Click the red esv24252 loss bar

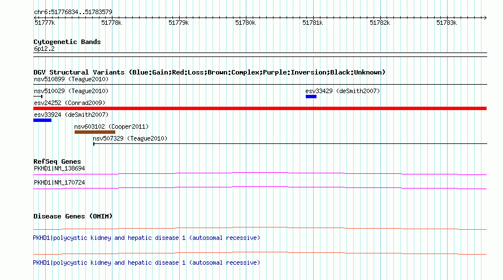(260, 108)
